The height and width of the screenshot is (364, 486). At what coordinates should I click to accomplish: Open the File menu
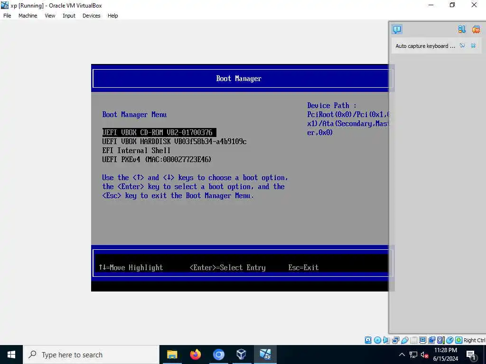[7, 16]
